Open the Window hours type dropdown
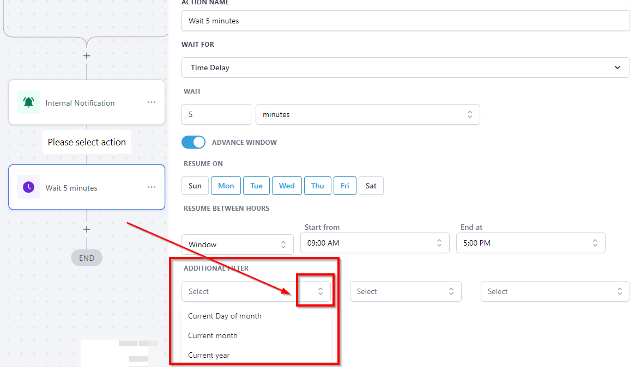The width and height of the screenshot is (641, 367). coord(238,244)
